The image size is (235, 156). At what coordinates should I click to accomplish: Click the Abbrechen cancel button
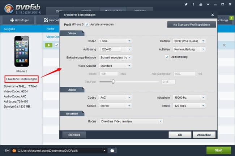[x=204, y=135]
